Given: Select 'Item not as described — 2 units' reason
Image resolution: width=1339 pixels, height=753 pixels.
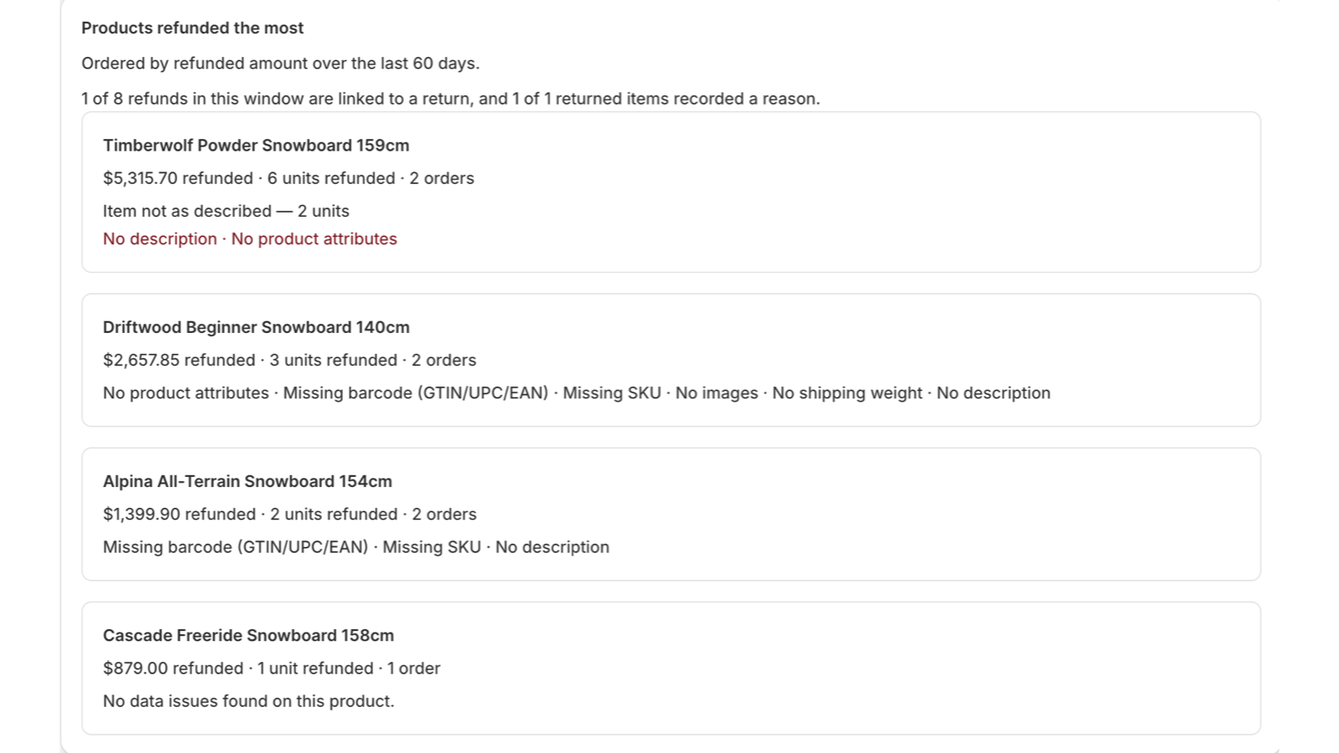Looking at the screenshot, I should [226, 211].
